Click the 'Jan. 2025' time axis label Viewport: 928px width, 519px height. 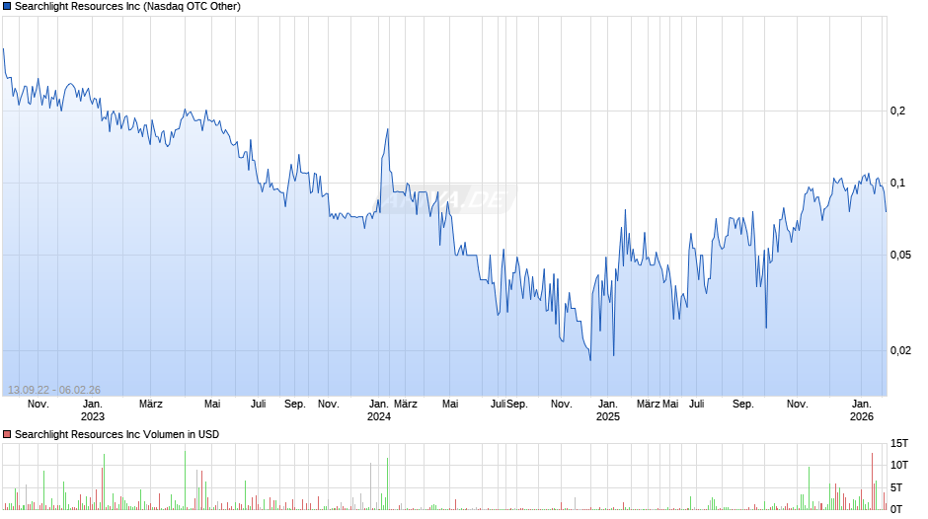(608, 410)
